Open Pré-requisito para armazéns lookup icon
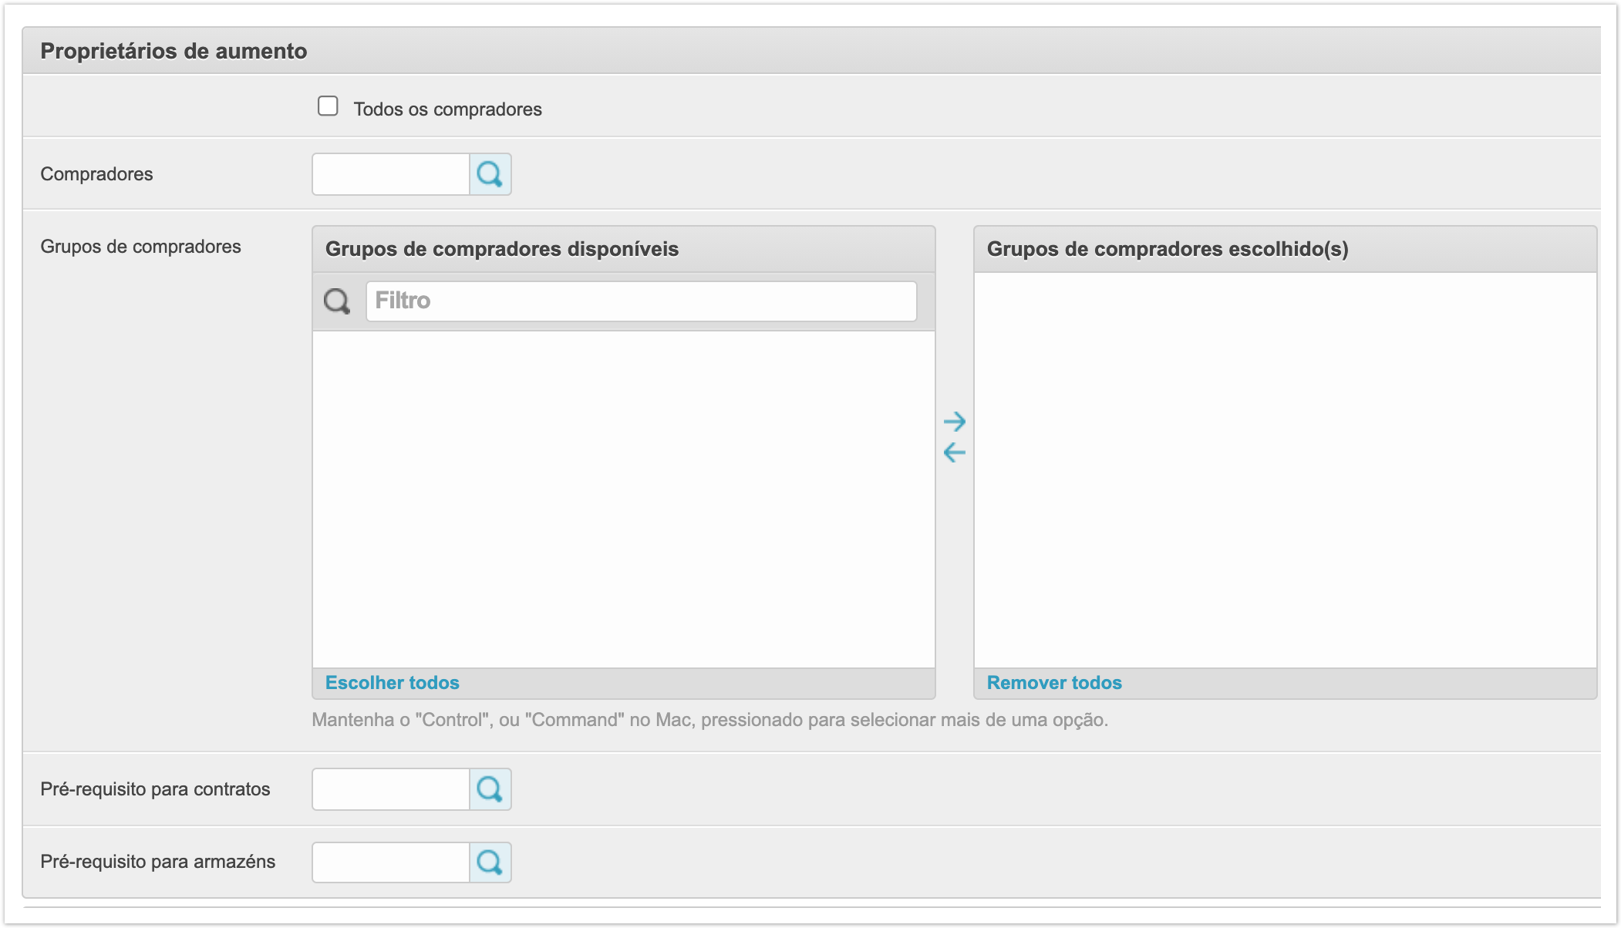The width and height of the screenshot is (1621, 928). pos(490,862)
